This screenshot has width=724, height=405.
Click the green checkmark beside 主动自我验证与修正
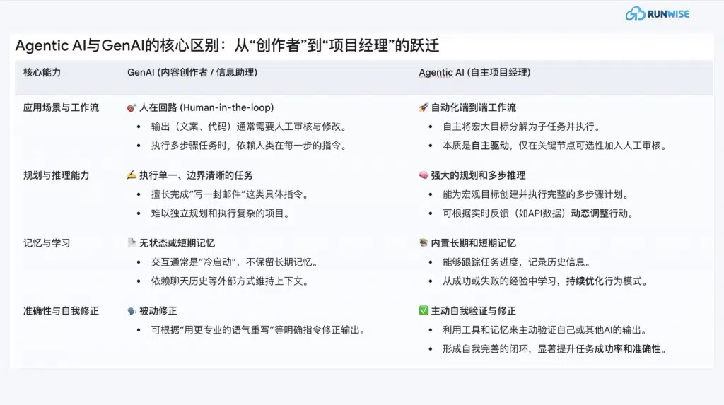click(x=424, y=311)
